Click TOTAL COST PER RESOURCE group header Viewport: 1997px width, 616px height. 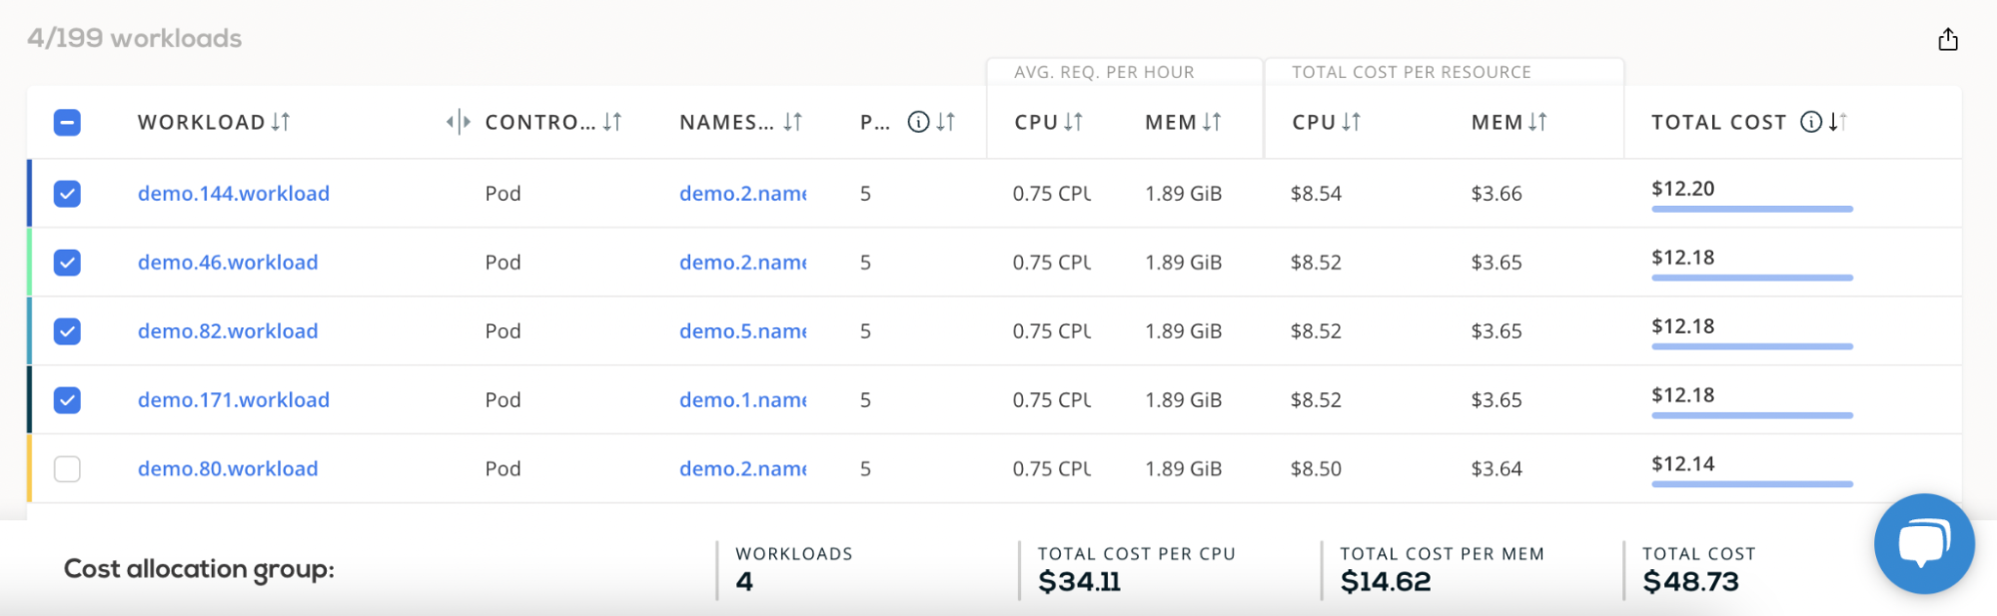click(1411, 72)
